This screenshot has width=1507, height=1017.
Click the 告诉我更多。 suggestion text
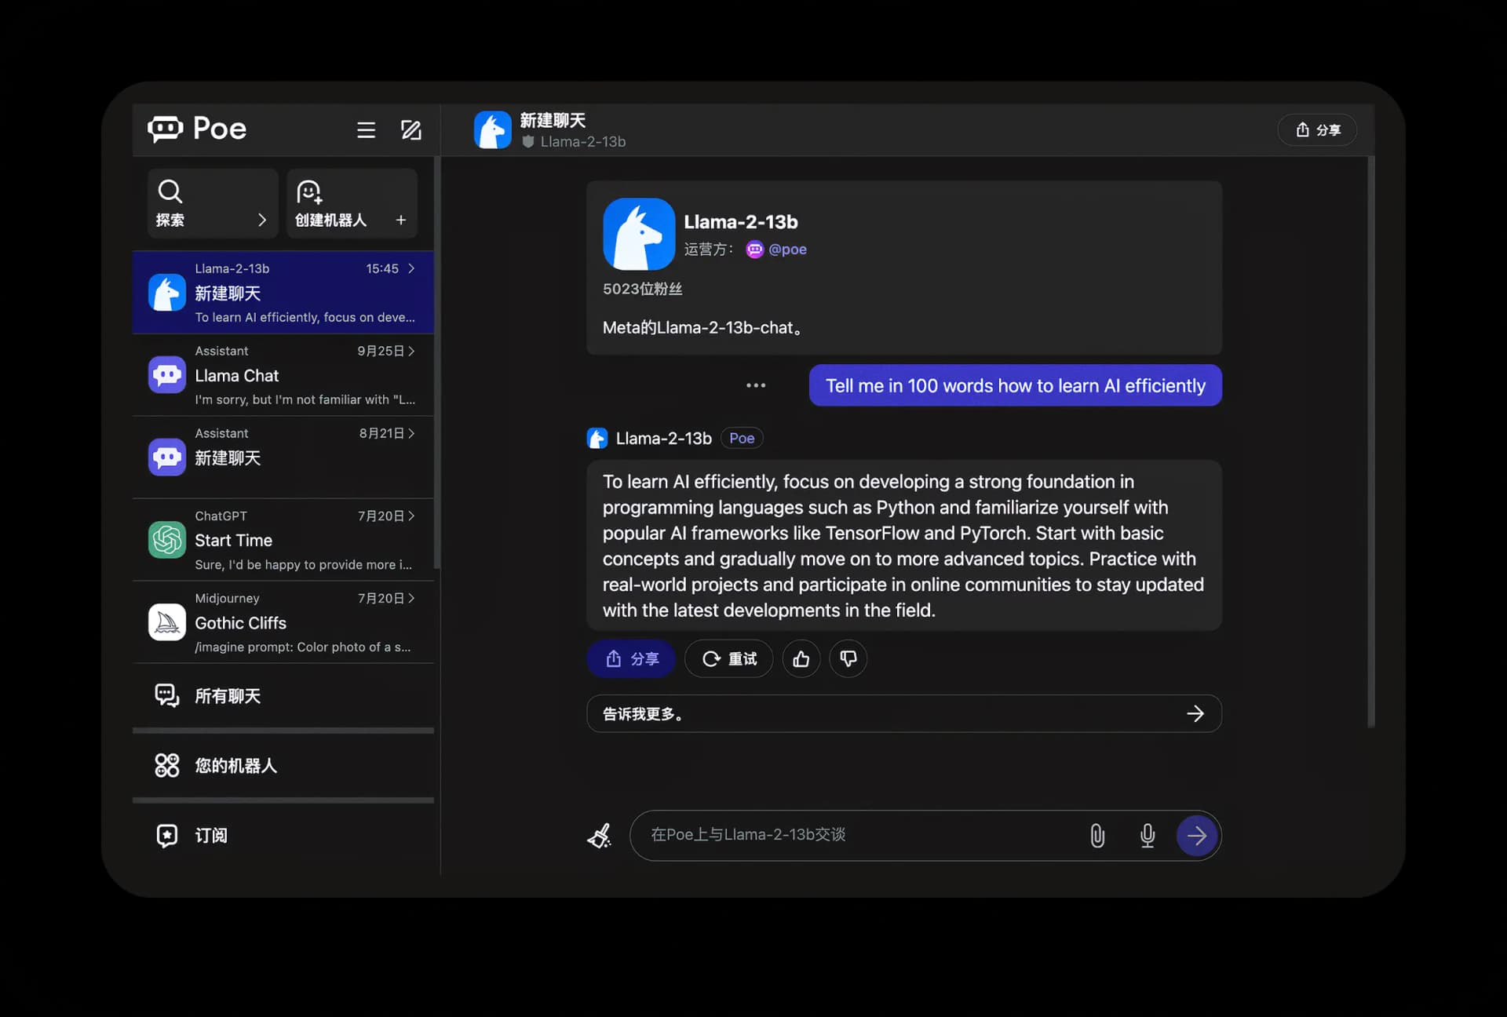(643, 714)
